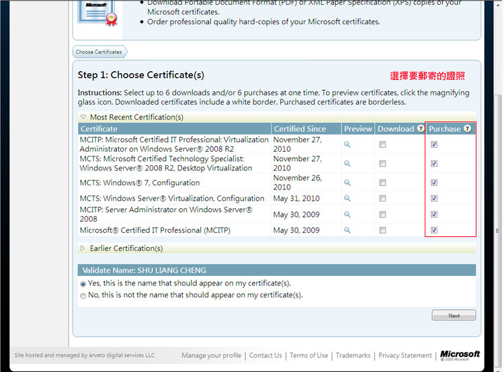Open the Purchase column help icon
Screen dimensions: 504x372
point(467,128)
